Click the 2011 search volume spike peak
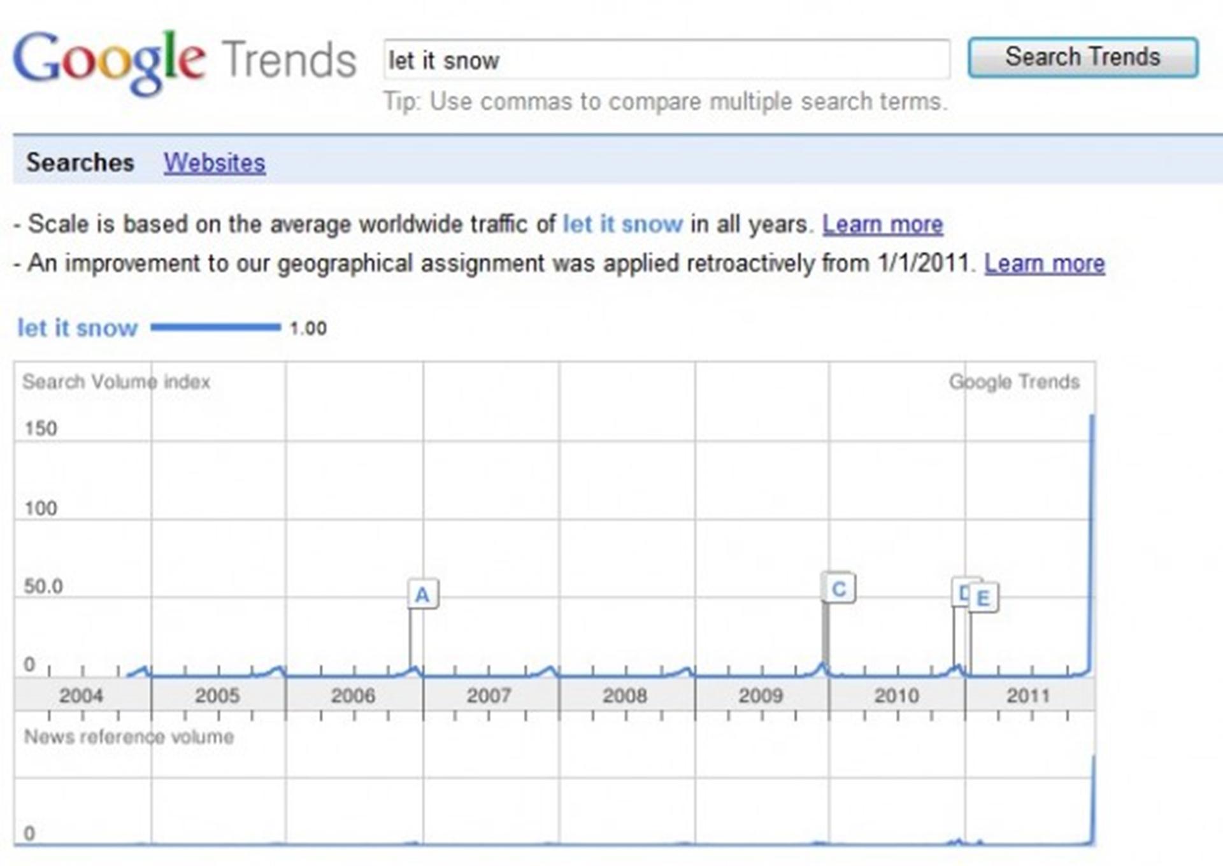 (1092, 417)
